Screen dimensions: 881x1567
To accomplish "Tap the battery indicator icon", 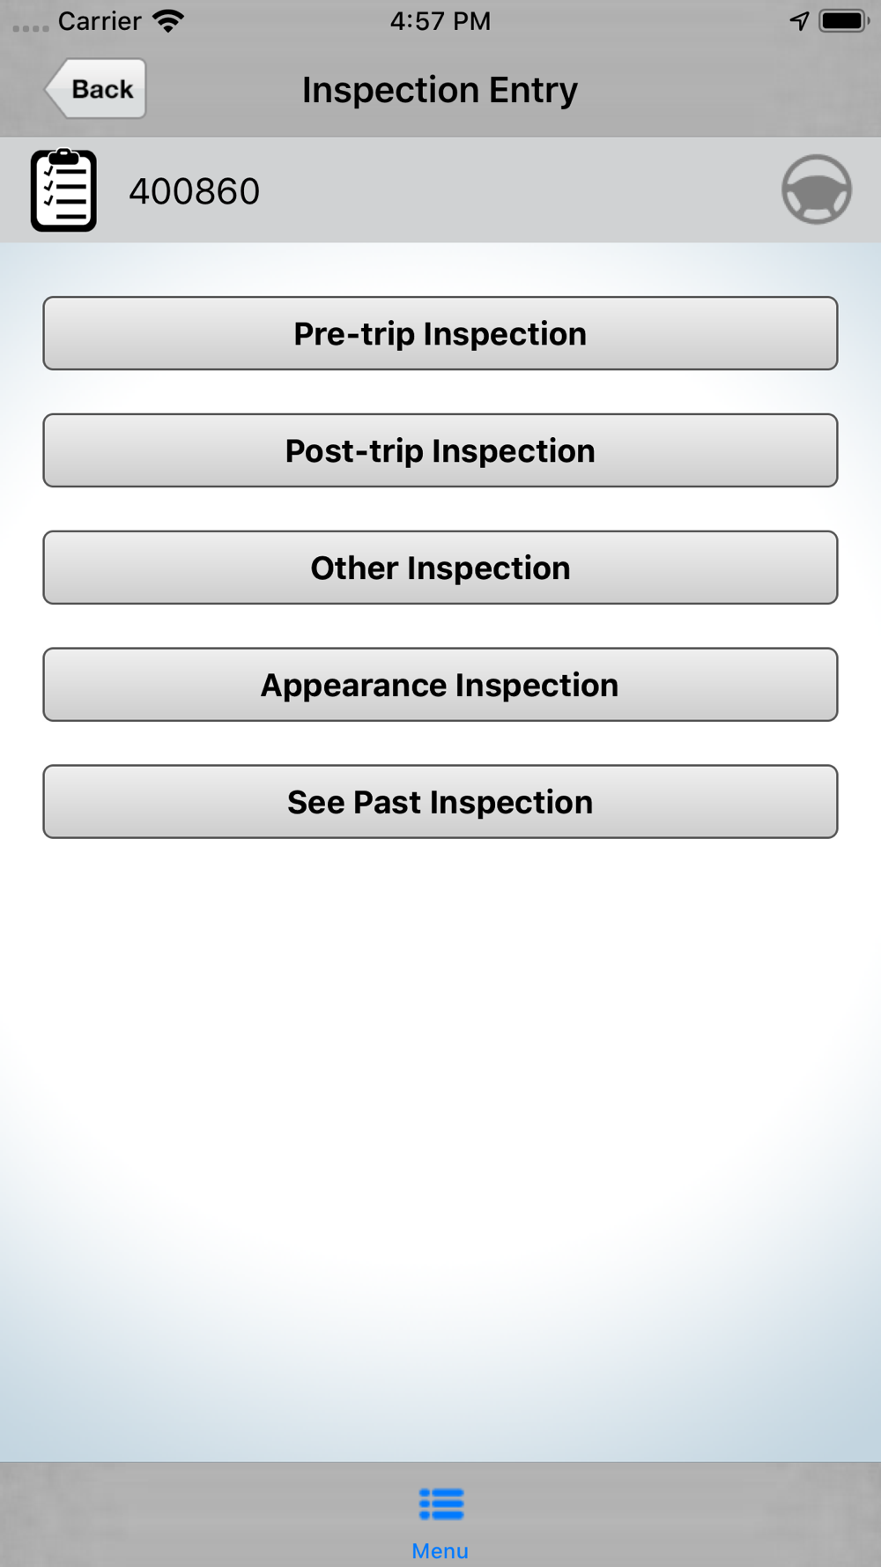I will tap(844, 20).
